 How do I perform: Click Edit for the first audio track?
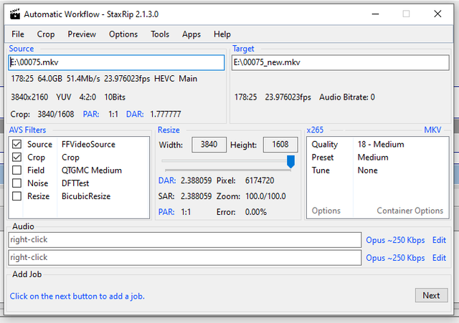click(439, 240)
